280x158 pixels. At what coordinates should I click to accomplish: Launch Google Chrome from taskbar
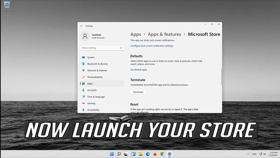coord(162,154)
